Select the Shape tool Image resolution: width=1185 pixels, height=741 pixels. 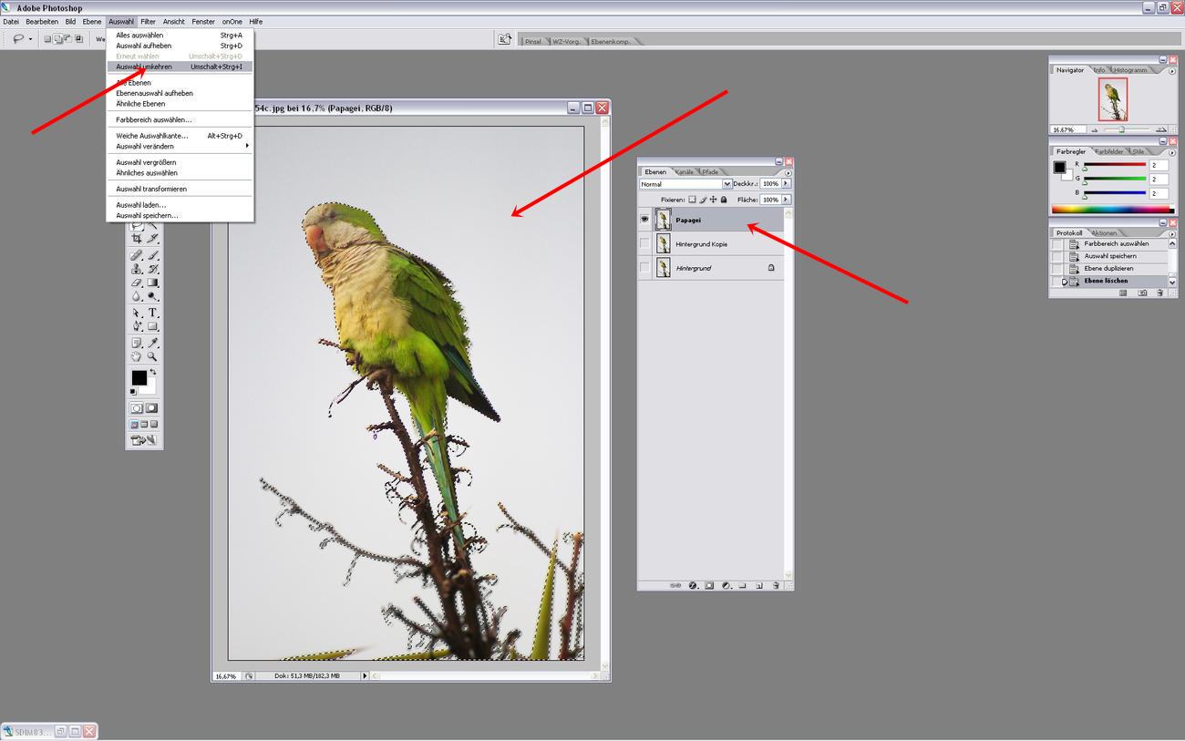pos(152,326)
